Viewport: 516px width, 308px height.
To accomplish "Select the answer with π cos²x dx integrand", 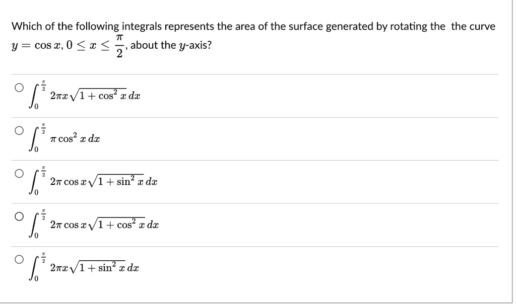I will (x=19, y=130).
